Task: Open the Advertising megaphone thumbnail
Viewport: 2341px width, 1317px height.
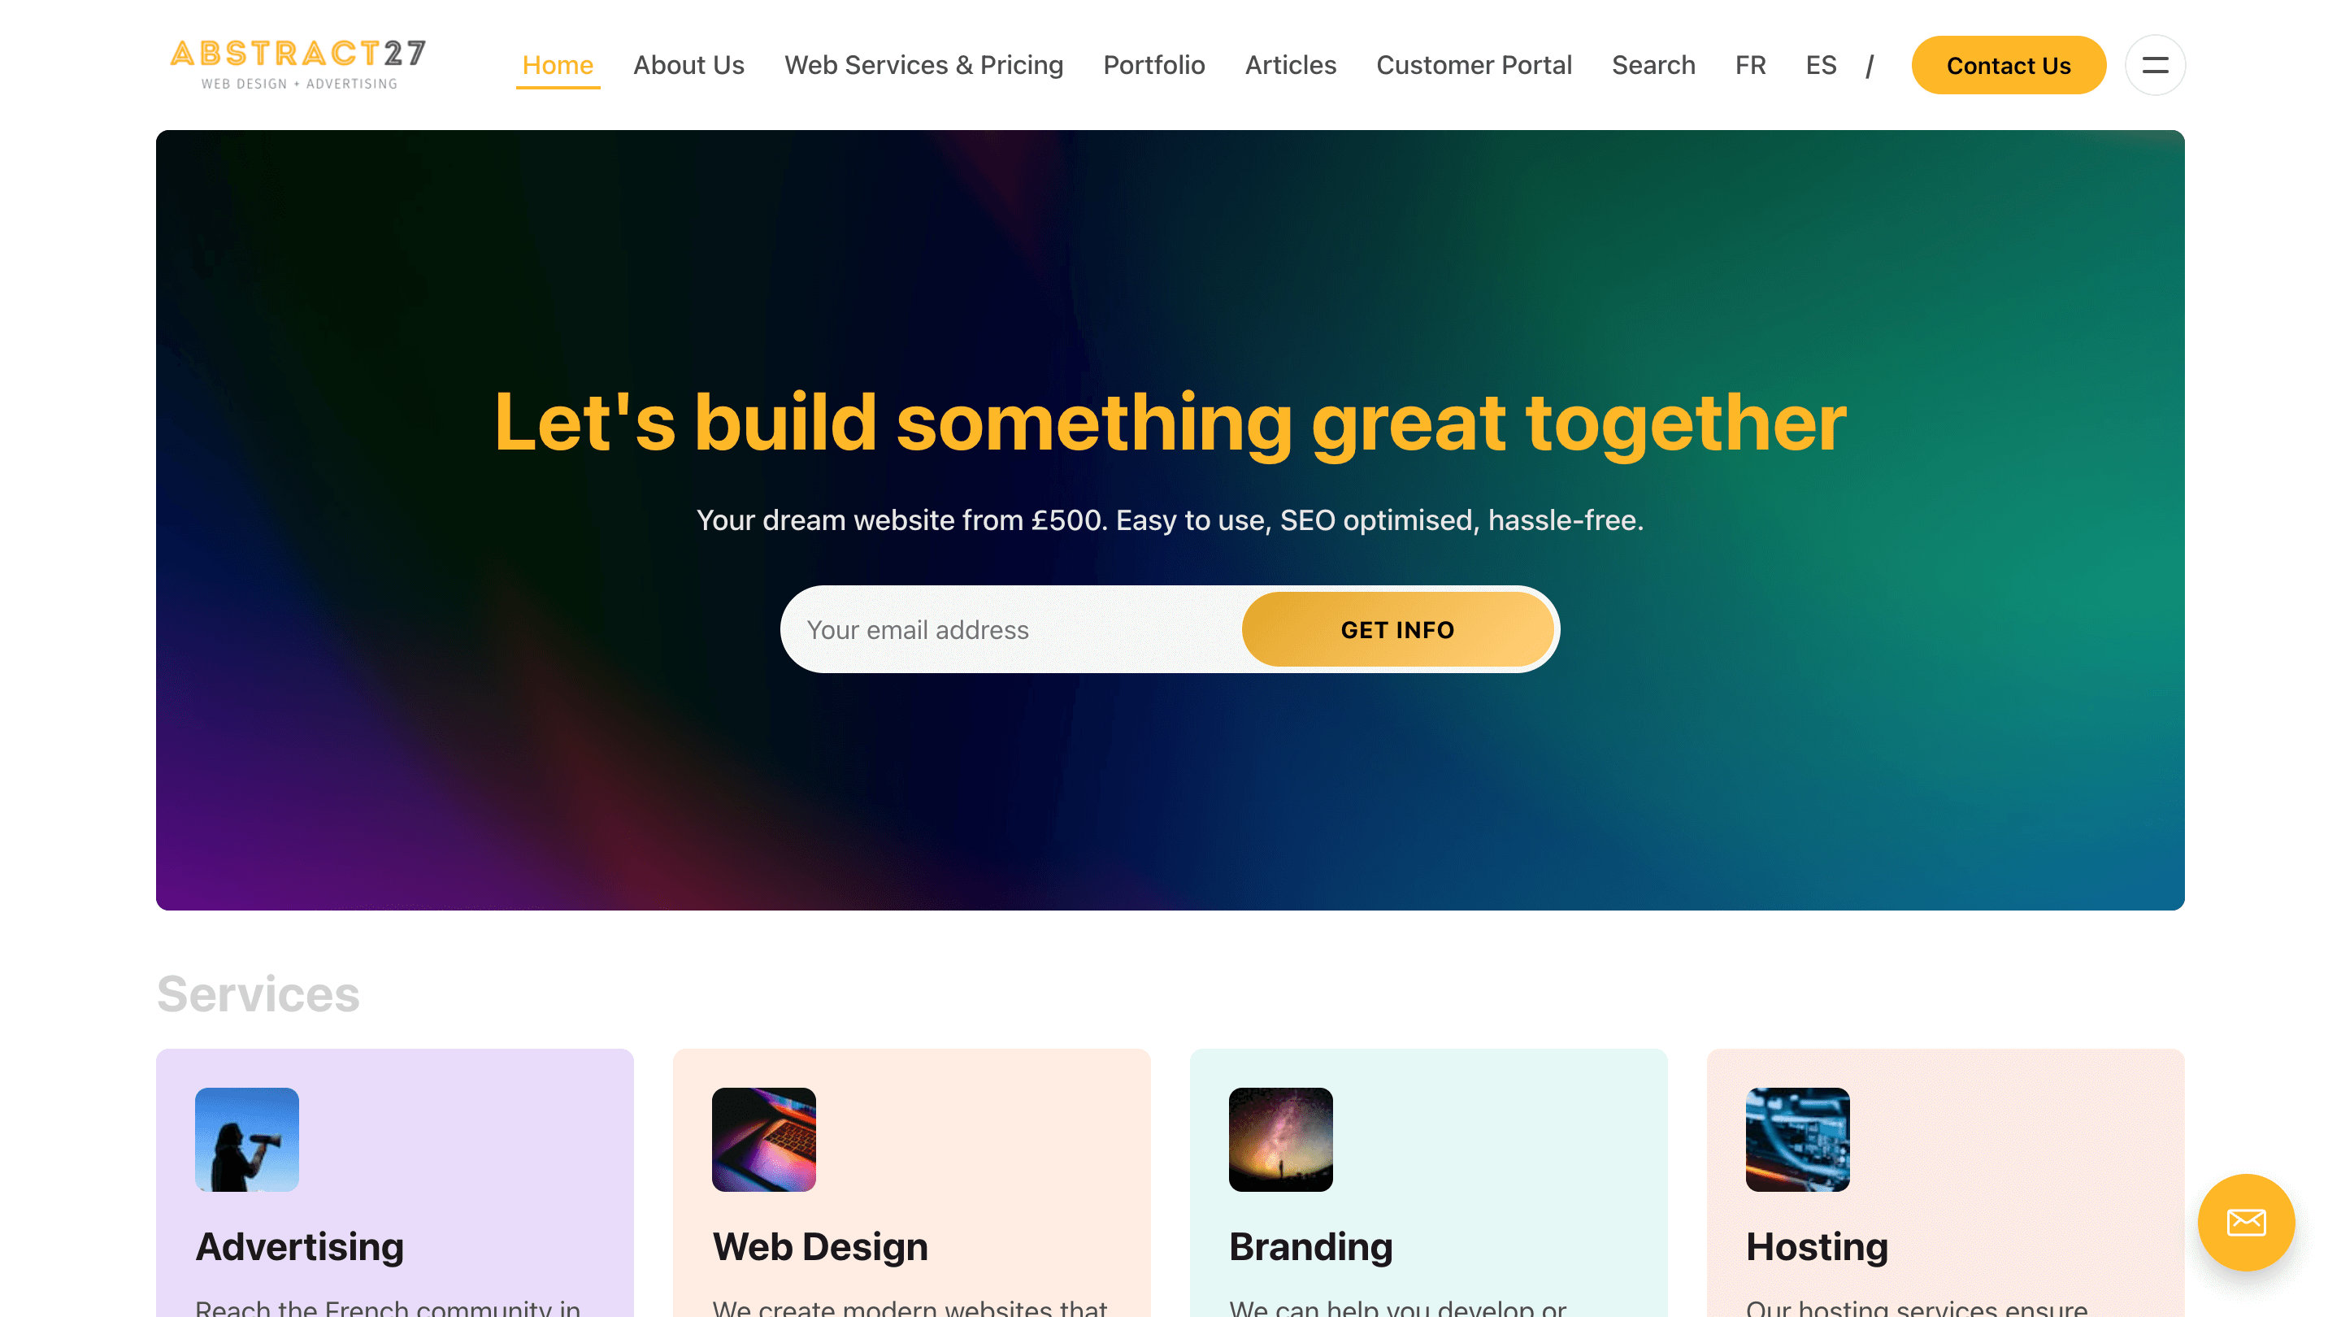Action: pyautogui.click(x=247, y=1139)
